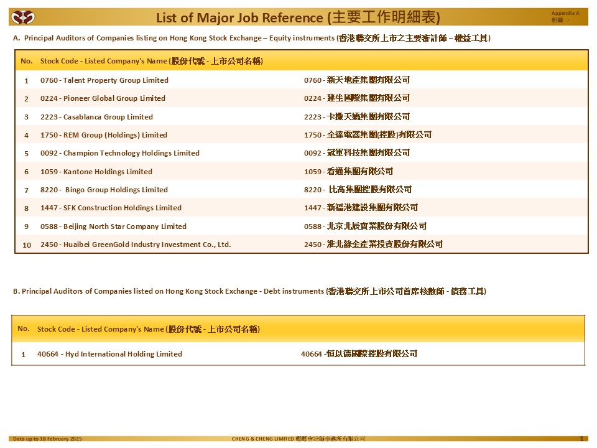Select '0092 - Champion Technology Holdings Limited'

[x=120, y=153]
